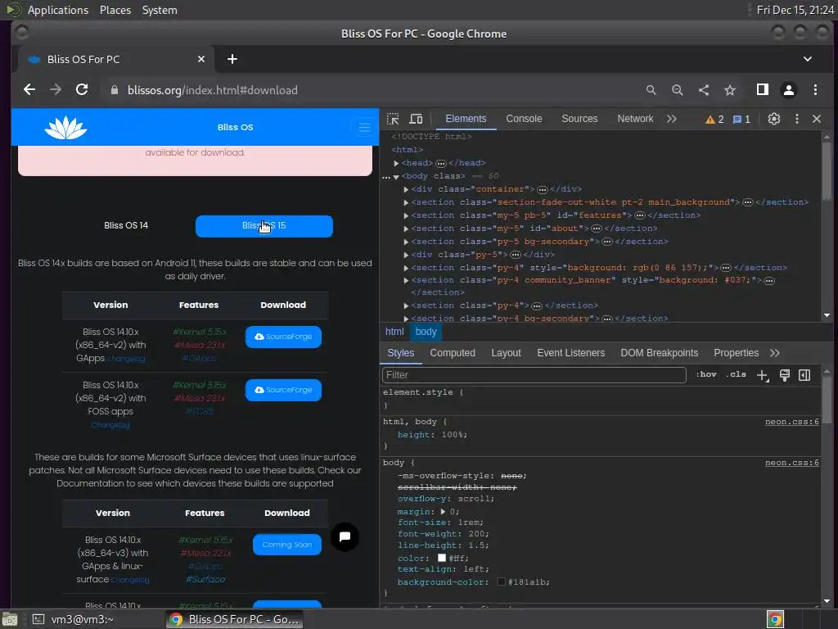Close the Bliss OS For PC tab

(201, 59)
